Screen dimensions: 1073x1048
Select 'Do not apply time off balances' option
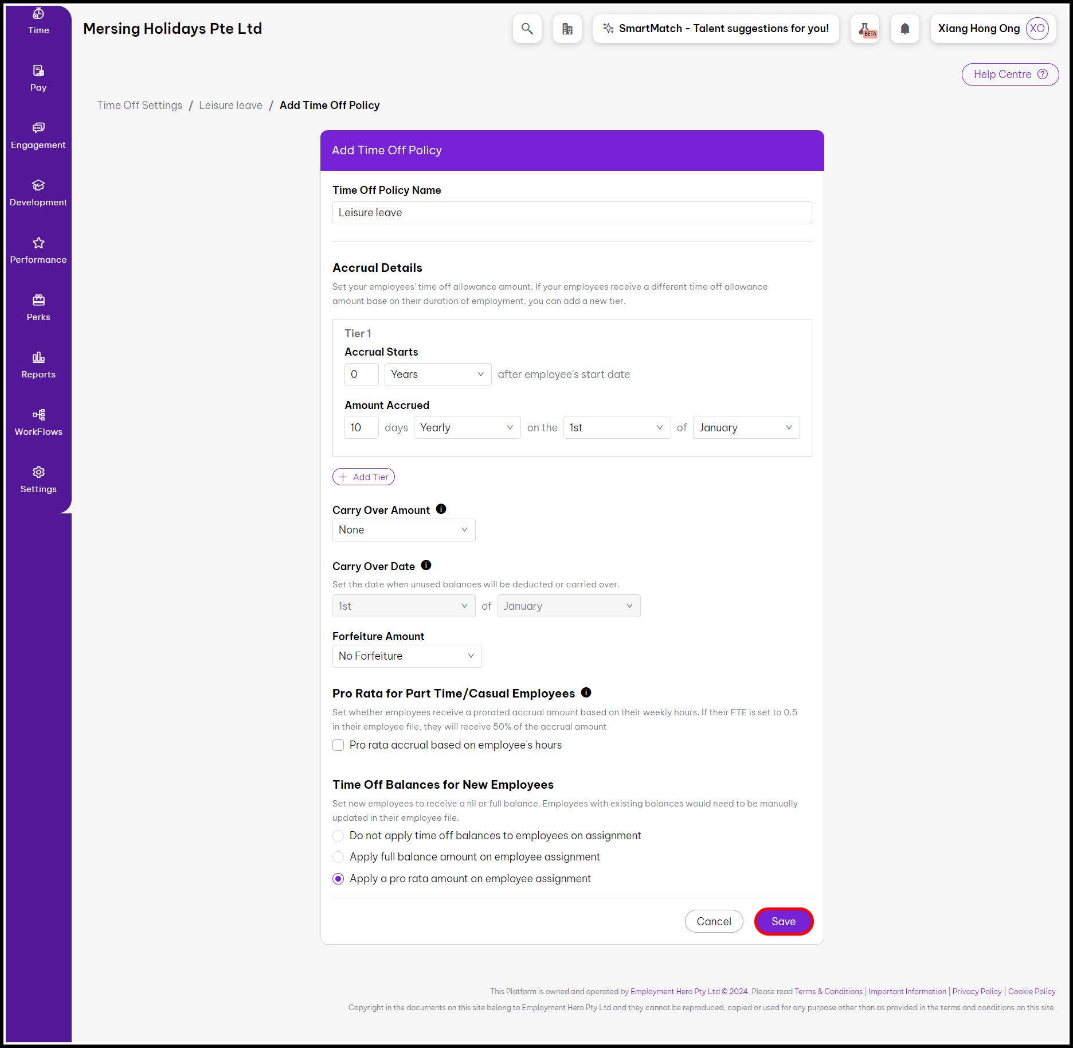338,836
